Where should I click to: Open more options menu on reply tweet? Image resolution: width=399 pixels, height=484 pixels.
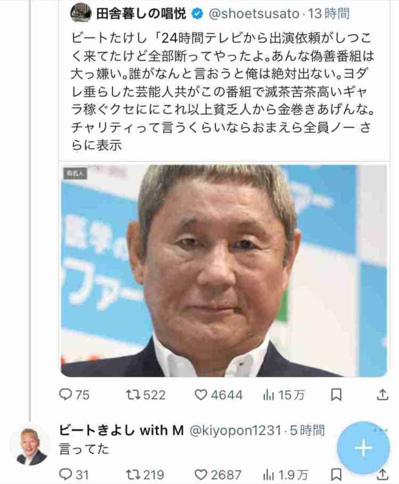tap(380, 430)
